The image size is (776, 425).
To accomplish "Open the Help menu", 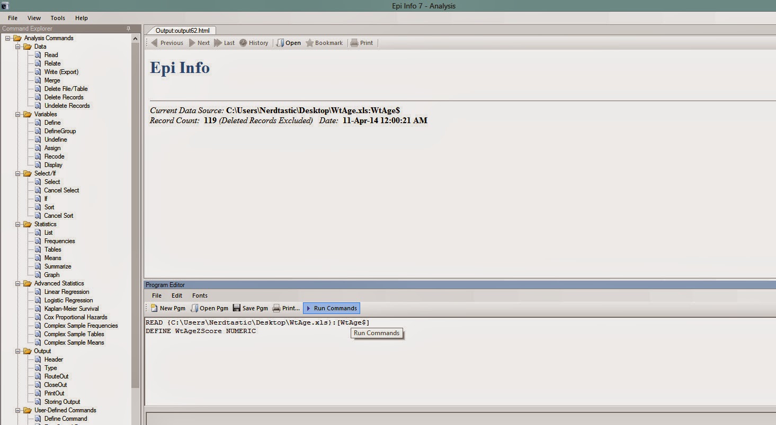I will point(82,18).
